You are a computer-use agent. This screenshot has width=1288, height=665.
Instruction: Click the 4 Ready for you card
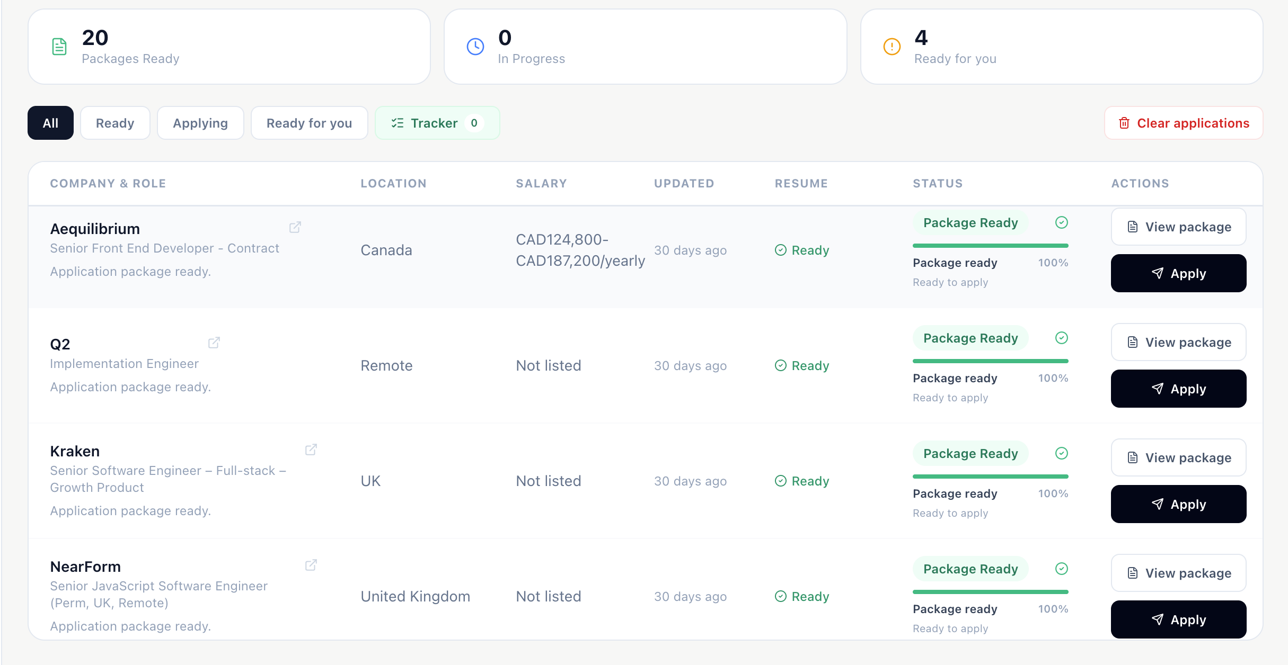coord(1062,47)
